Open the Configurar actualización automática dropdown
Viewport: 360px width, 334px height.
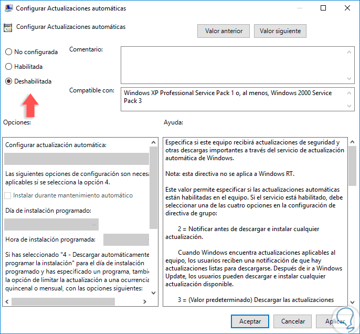coord(77,159)
